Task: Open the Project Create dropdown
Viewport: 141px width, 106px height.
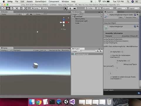Action: tap(75, 51)
